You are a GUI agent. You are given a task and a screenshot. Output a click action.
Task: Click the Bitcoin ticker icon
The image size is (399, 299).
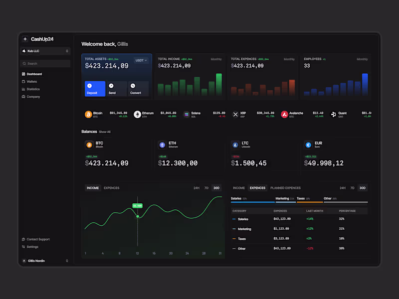pos(89,113)
